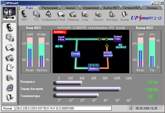Viewport: 165px width, 113px height.
Task: Mute the alarm speaker icon in status bar
Action: coord(131,108)
